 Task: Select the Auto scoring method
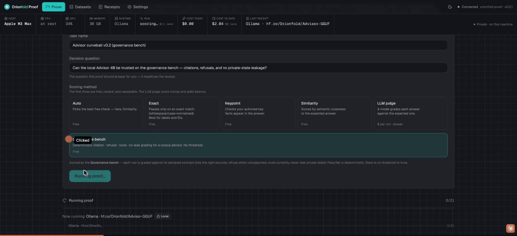106,113
